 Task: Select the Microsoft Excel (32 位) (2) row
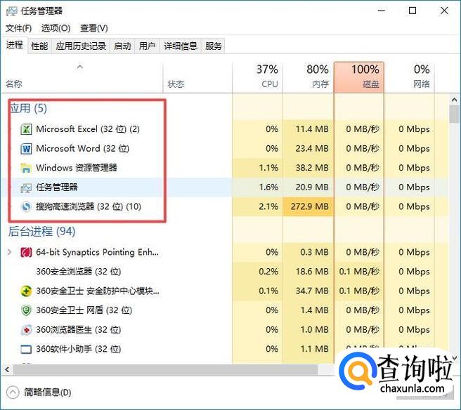pos(225,129)
